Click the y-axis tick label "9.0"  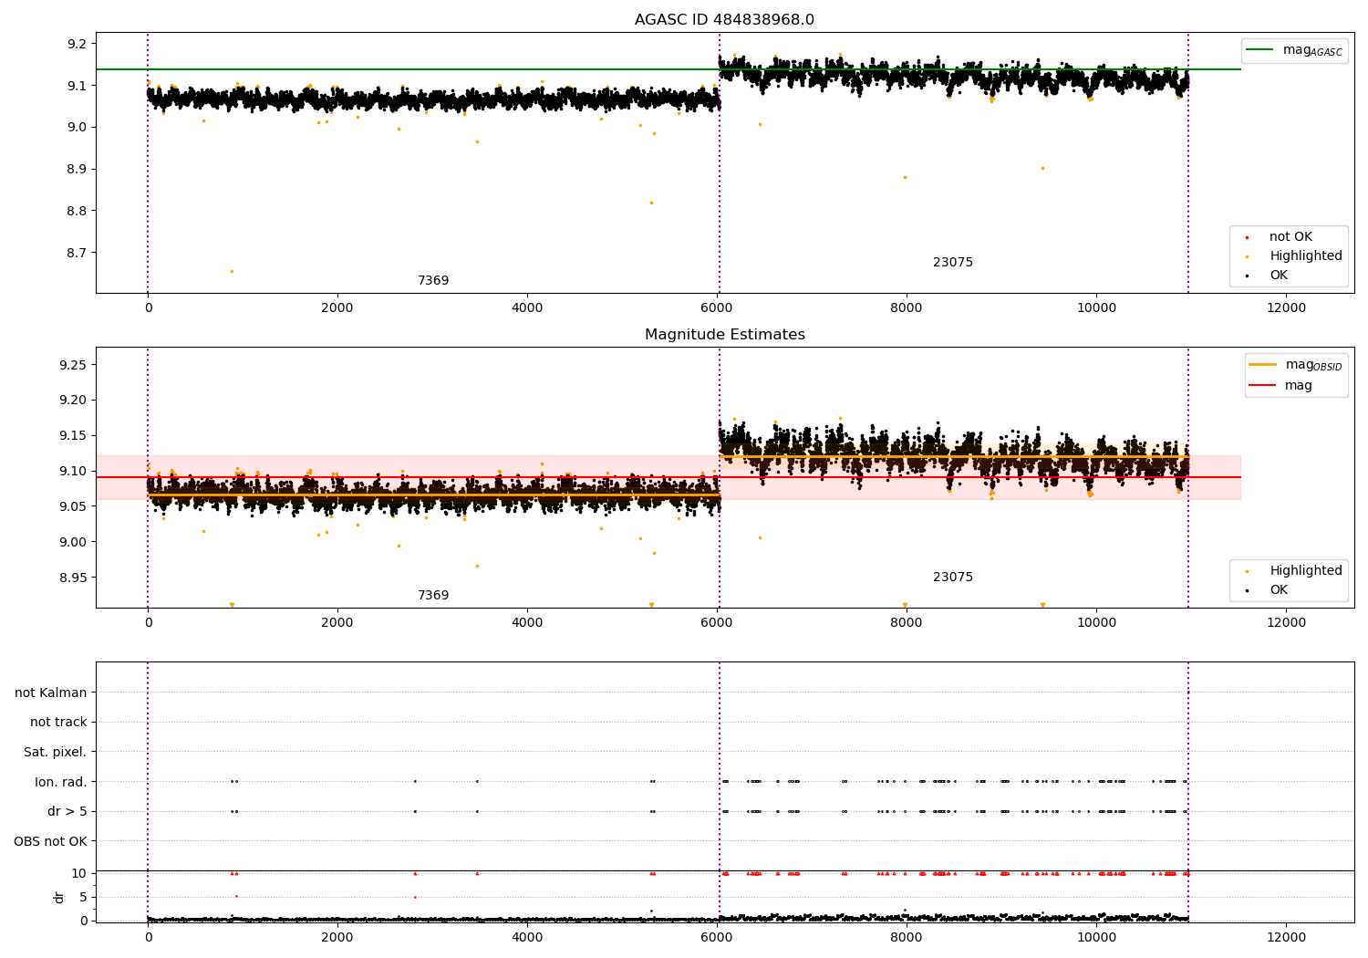[78, 128]
